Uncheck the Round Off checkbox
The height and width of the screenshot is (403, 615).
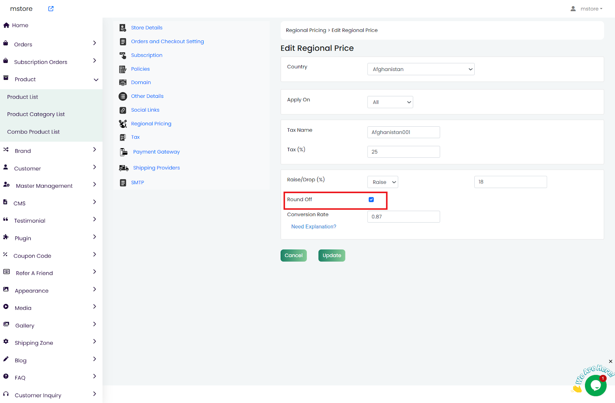point(371,200)
